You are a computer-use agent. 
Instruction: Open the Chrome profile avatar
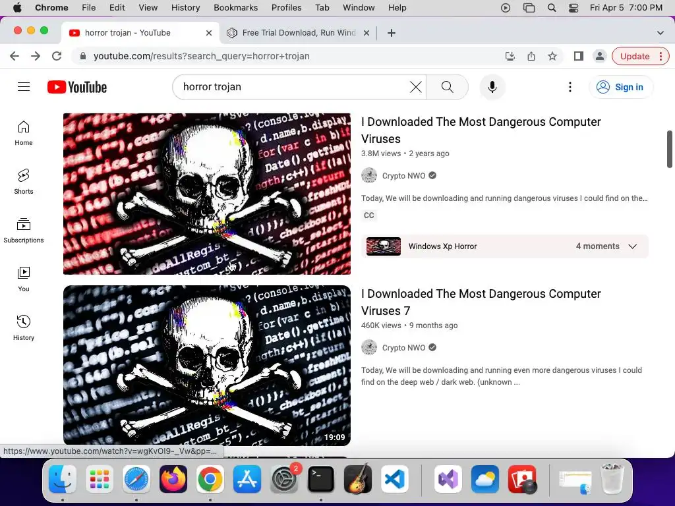click(x=600, y=56)
